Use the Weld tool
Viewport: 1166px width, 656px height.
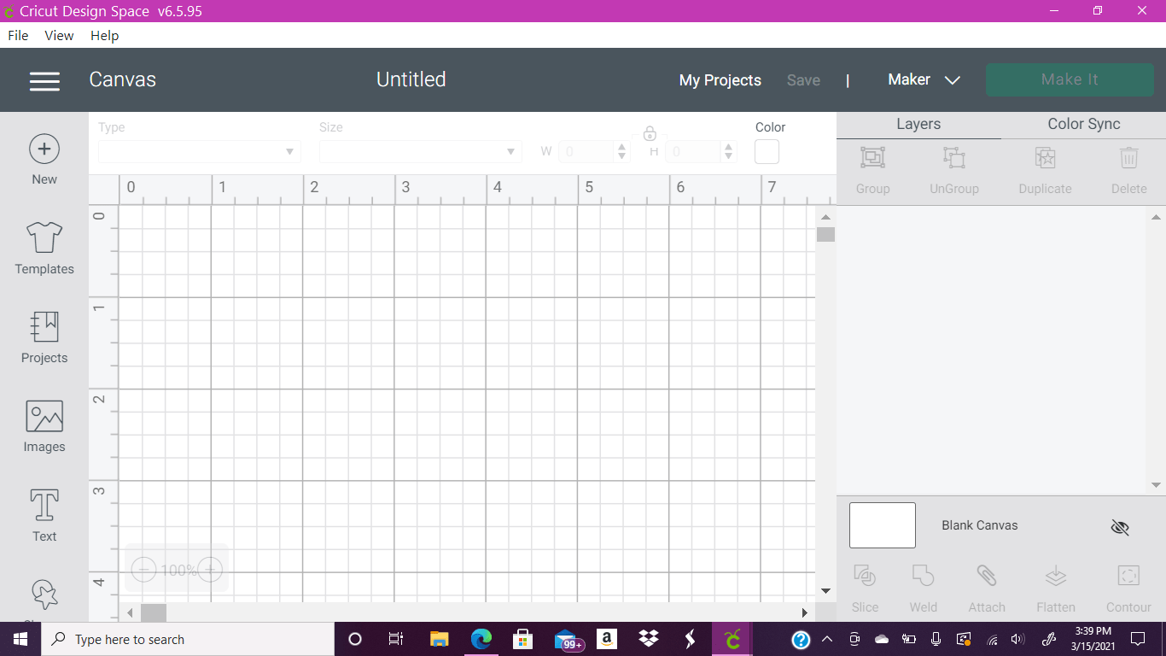(923, 587)
